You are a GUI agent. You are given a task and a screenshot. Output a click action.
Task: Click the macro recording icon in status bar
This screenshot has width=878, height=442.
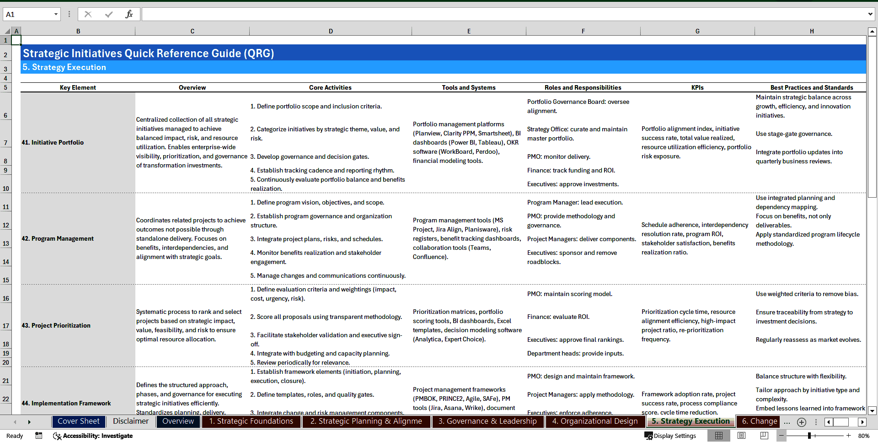tap(38, 436)
